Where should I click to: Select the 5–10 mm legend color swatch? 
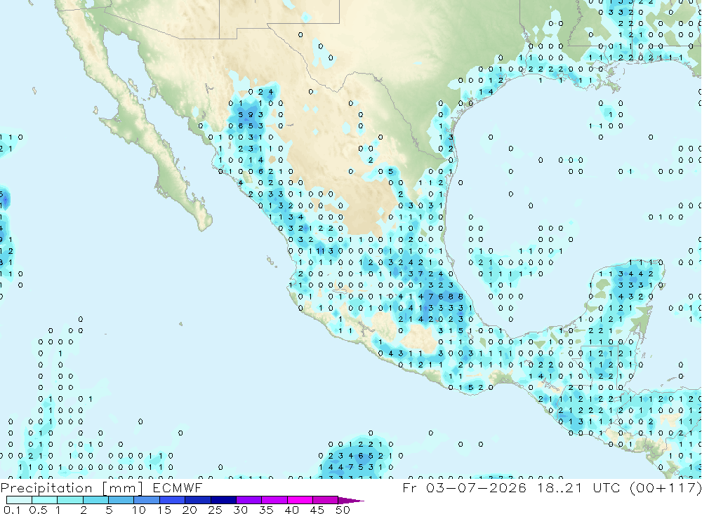[x=121, y=500]
